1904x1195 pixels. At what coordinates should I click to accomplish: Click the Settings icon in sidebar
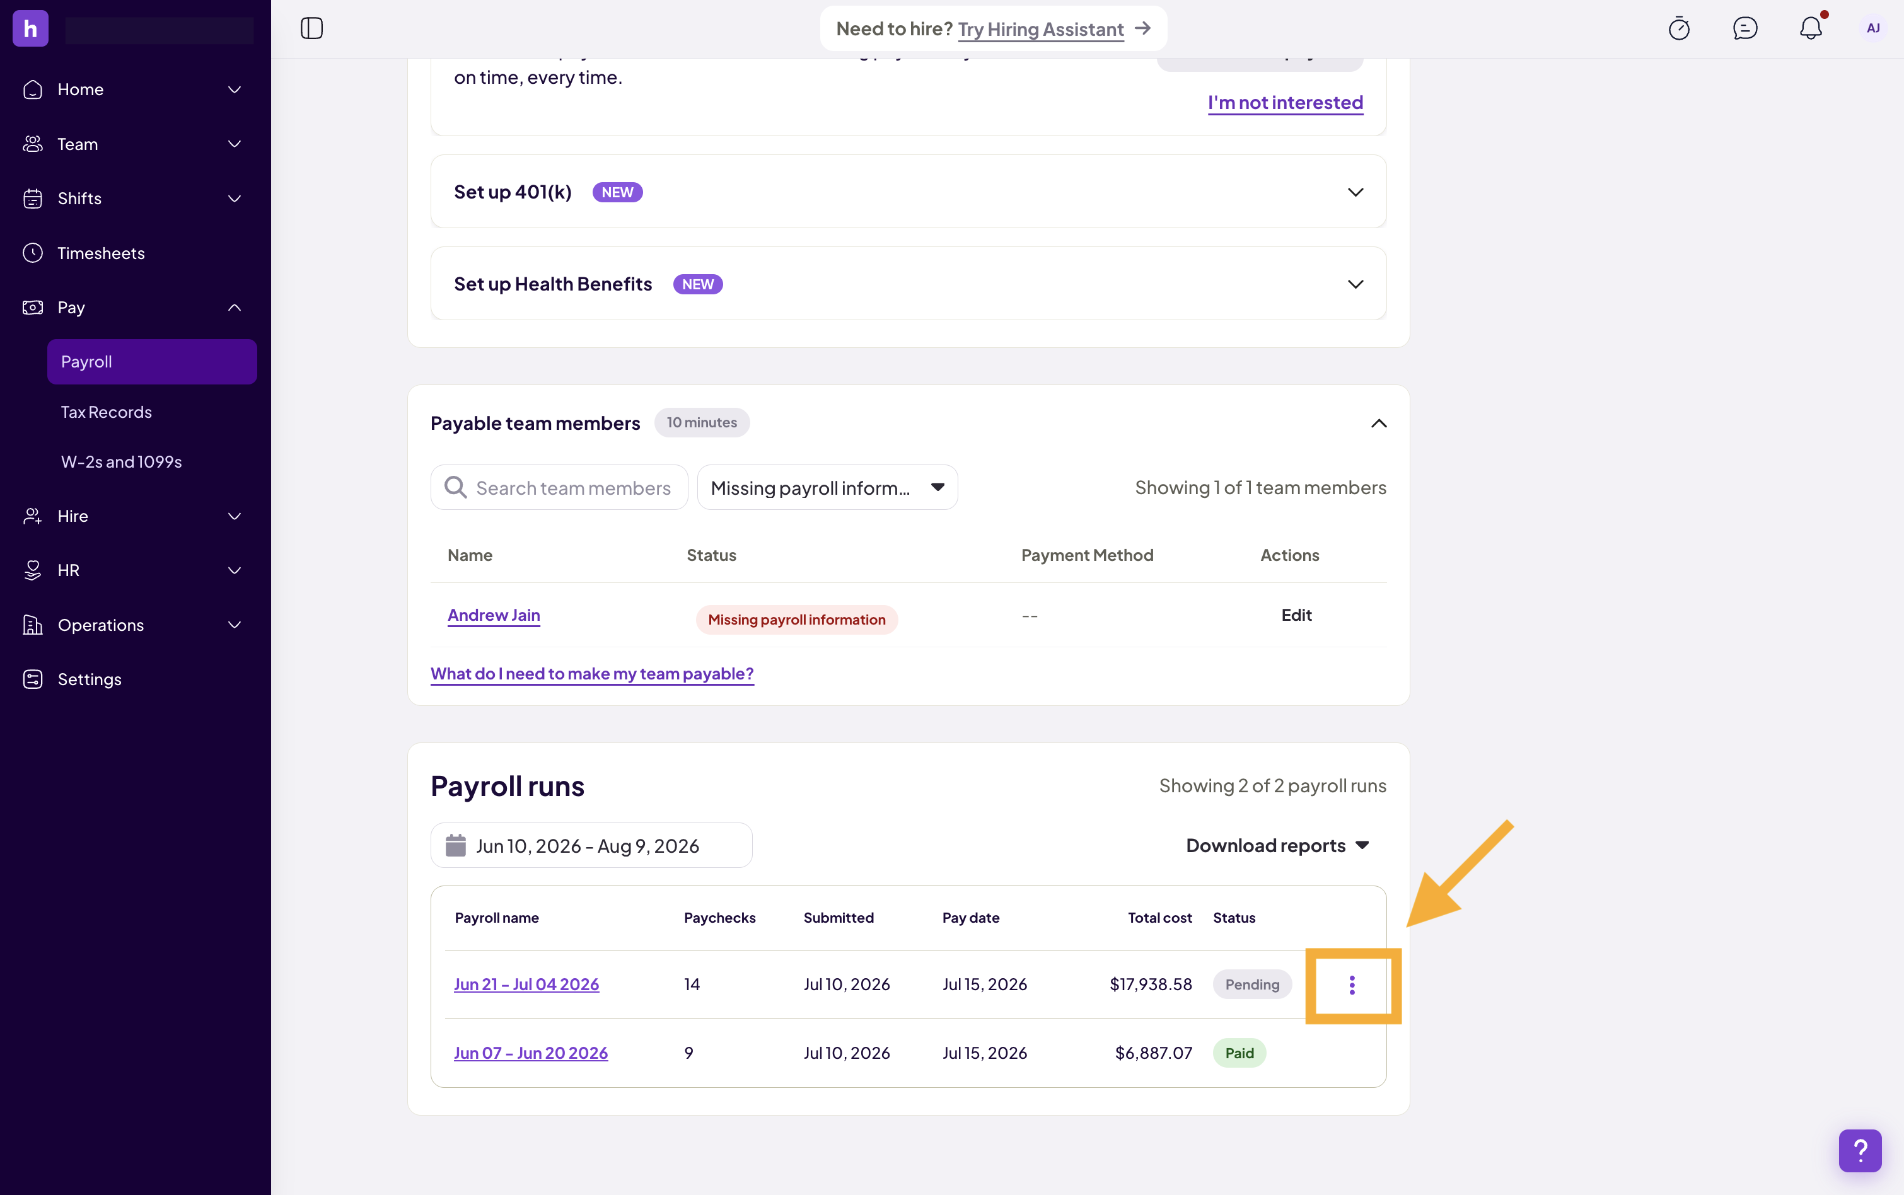click(32, 679)
